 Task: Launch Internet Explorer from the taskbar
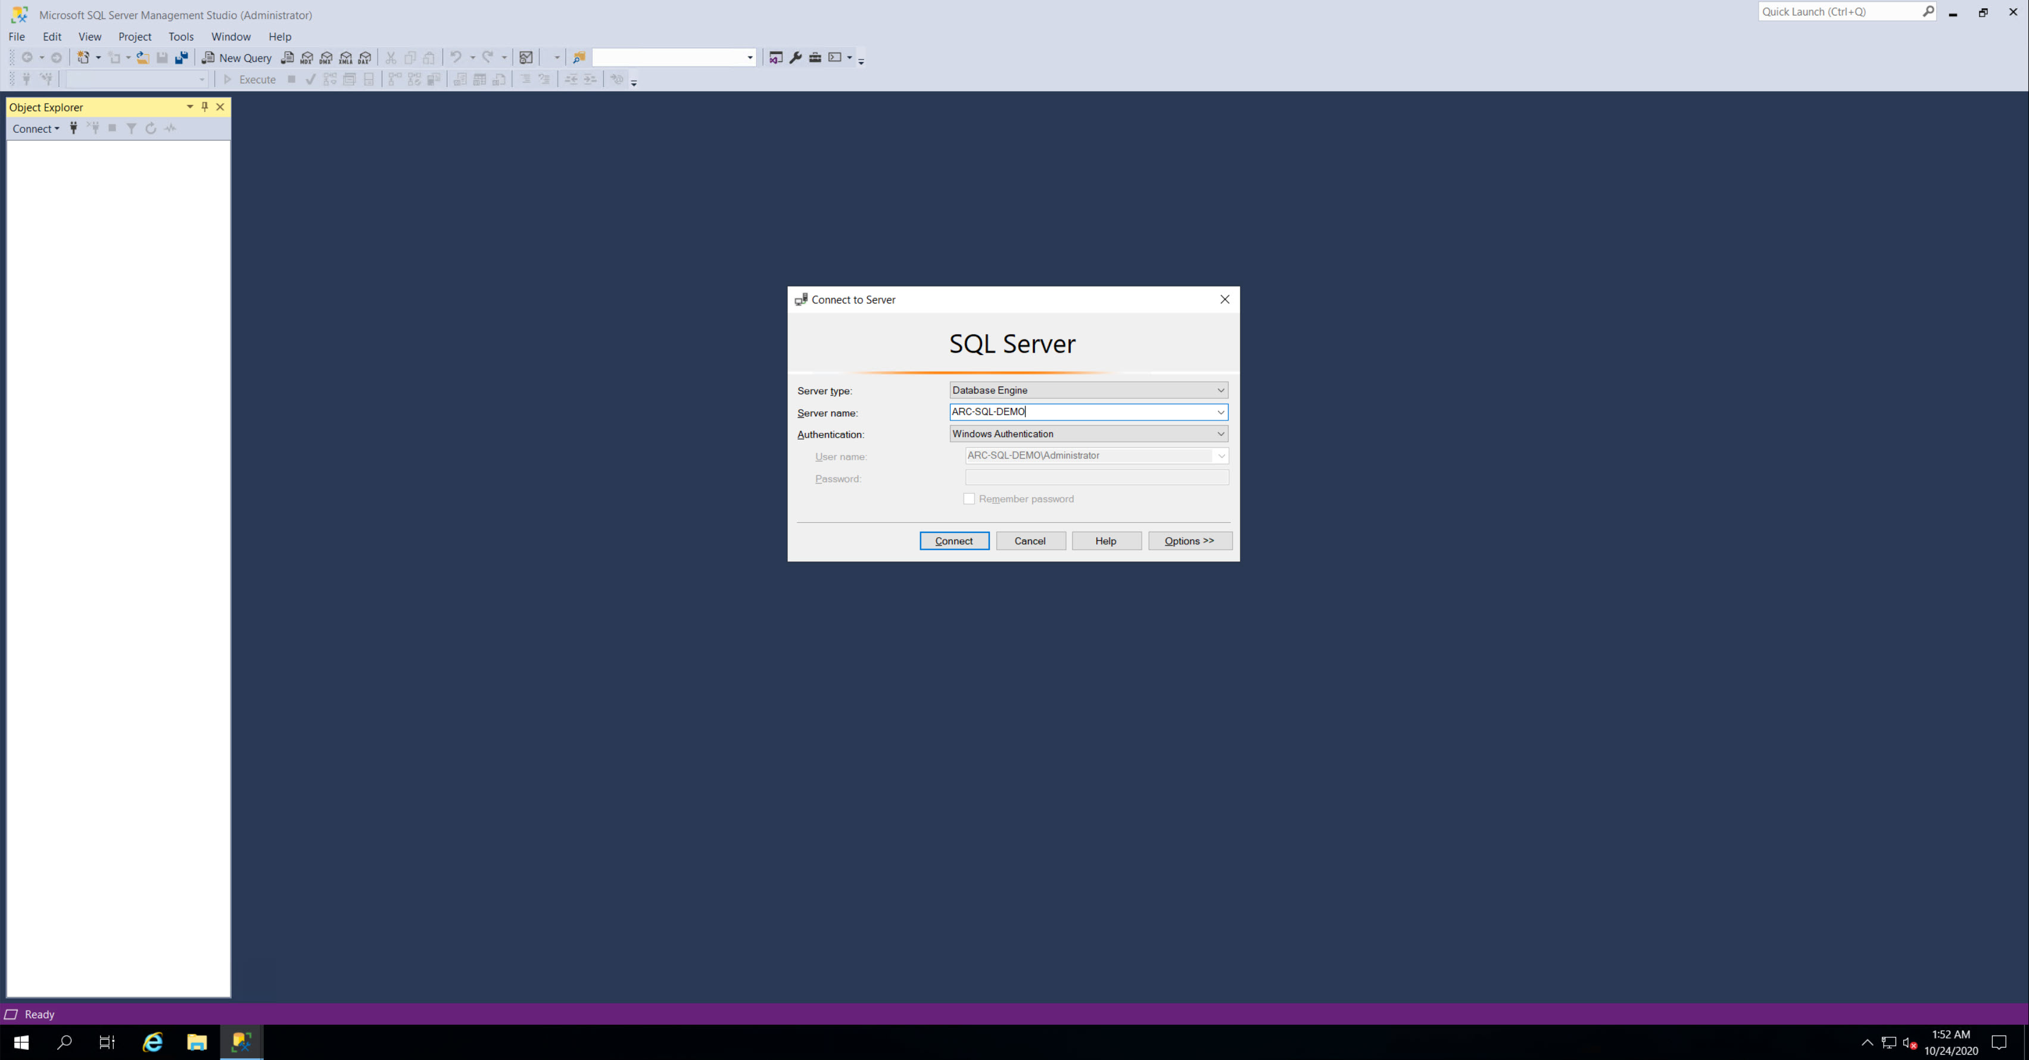152,1043
